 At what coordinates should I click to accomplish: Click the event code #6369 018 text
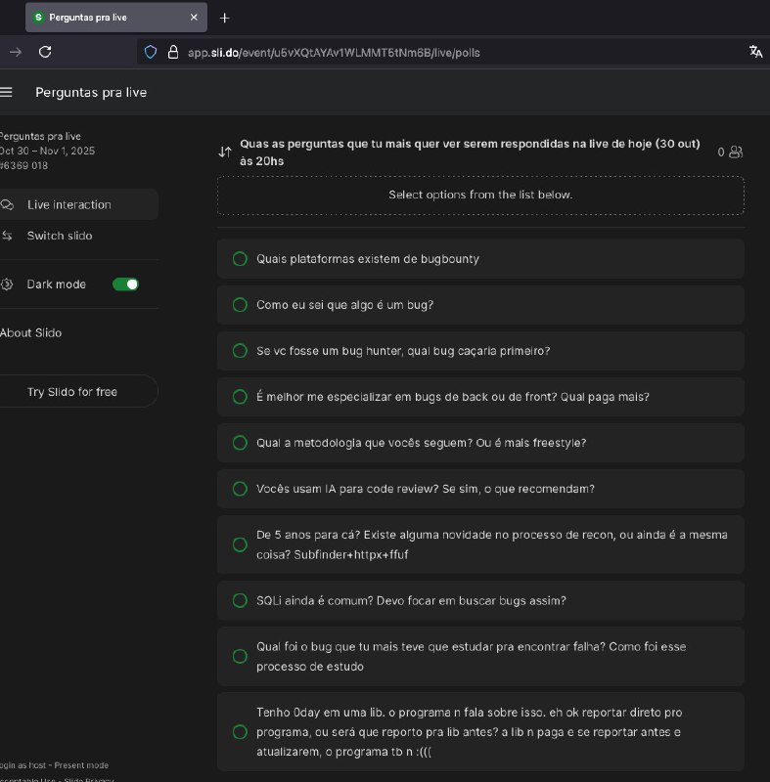[x=23, y=165]
